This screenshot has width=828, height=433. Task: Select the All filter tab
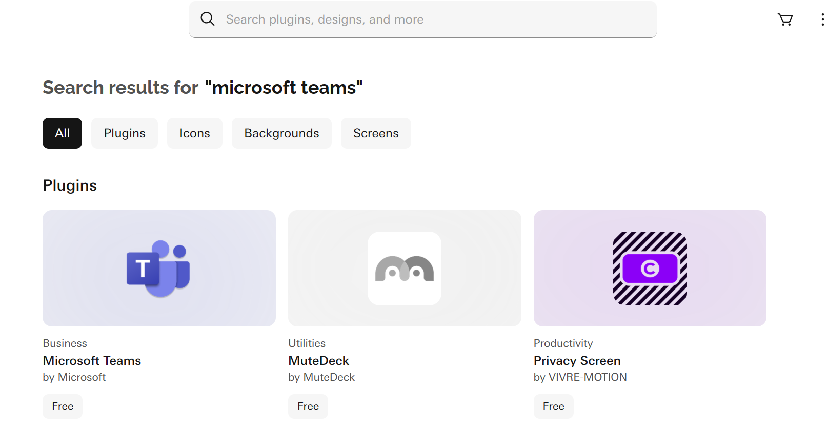click(x=62, y=133)
